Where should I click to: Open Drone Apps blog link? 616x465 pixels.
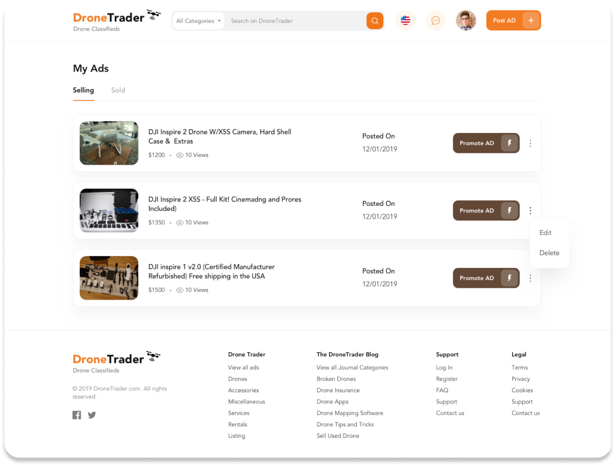tap(333, 402)
